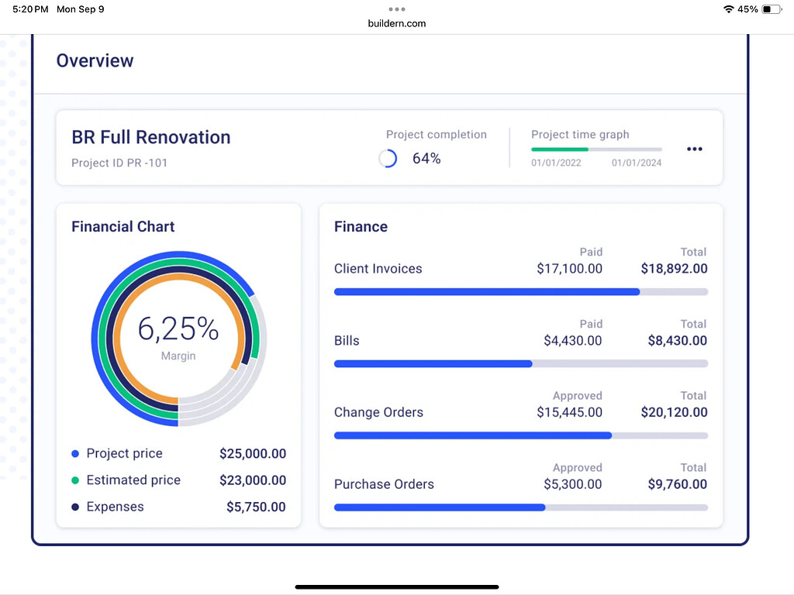Click the Purchase Orders total $9,760.00
The width and height of the screenshot is (794, 595).
[677, 484]
